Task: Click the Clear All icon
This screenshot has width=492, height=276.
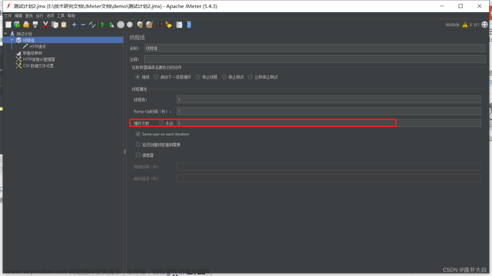Action: pos(150,25)
